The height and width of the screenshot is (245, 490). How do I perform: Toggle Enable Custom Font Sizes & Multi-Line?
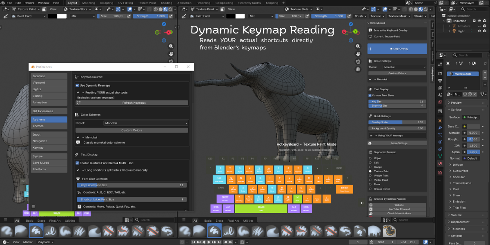pos(77,163)
